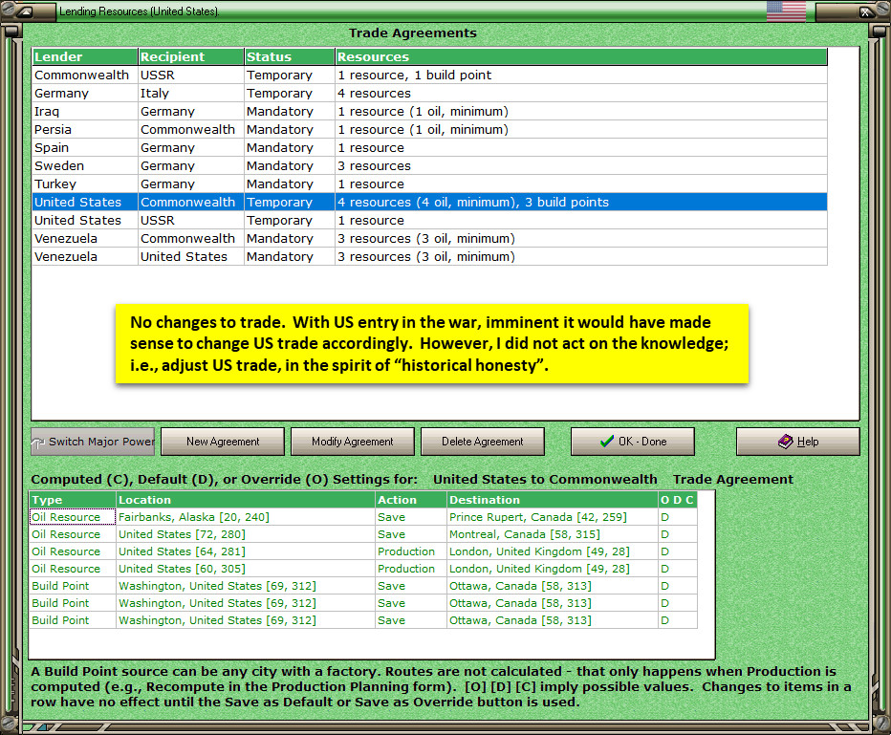Click the Location column header
The image size is (891, 735).
pyautogui.click(x=246, y=500)
